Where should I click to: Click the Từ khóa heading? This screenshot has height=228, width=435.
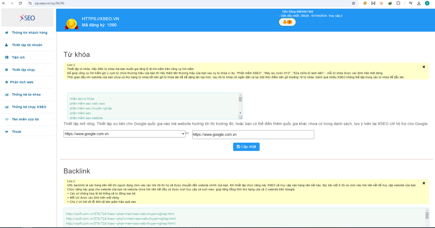77,54
